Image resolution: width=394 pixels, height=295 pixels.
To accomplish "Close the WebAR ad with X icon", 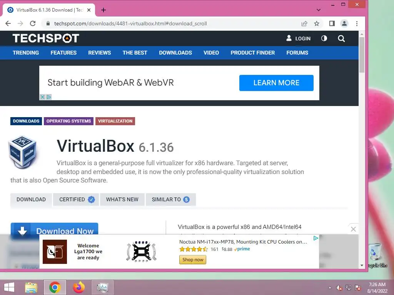I will click(42, 97).
